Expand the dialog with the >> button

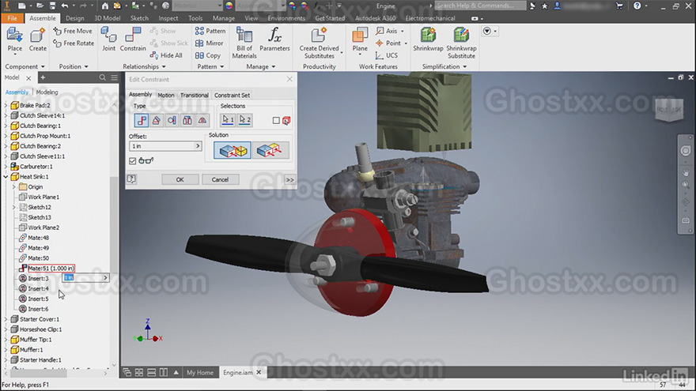pos(289,179)
